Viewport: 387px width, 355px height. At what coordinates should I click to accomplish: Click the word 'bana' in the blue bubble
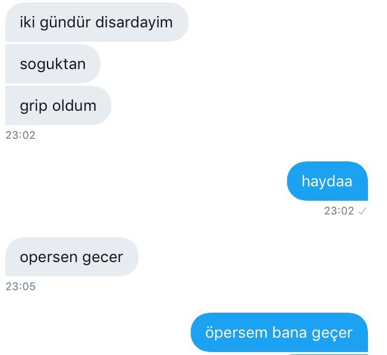[290, 332]
